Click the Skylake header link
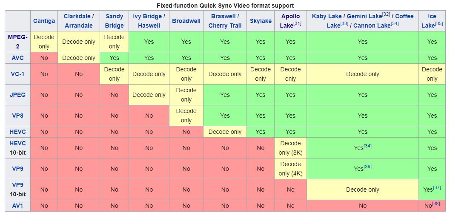 [261, 21]
